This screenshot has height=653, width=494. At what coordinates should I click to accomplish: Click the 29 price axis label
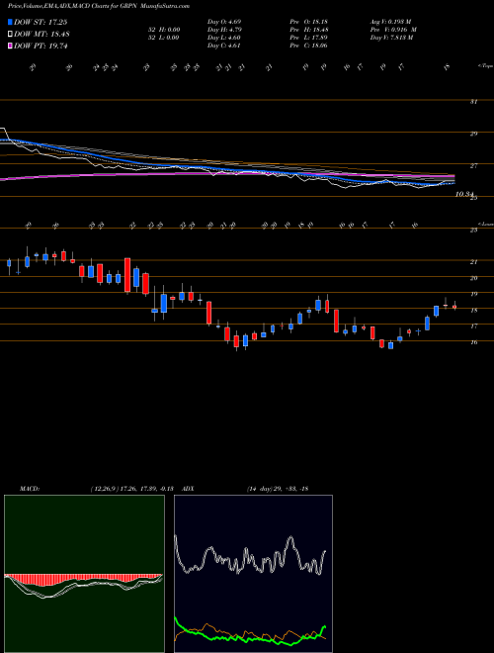point(473,134)
